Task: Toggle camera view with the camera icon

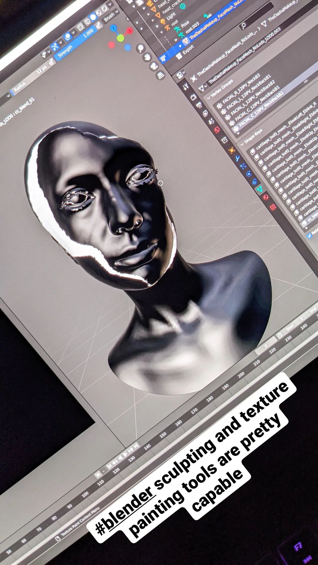Action: coord(154,66)
